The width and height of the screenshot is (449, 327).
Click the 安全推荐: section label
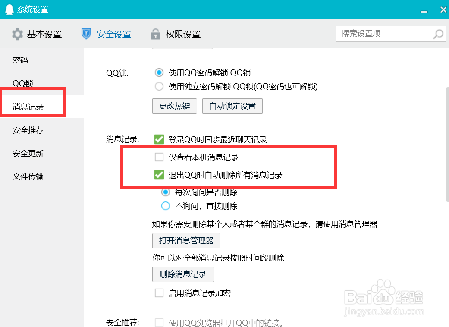point(122,322)
